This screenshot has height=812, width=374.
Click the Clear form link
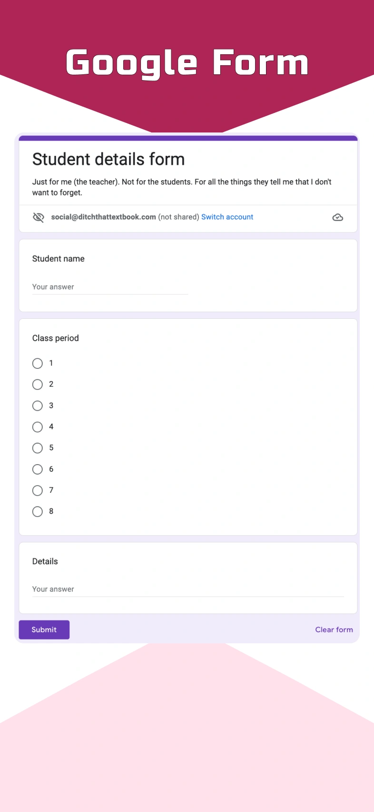[334, 629]
